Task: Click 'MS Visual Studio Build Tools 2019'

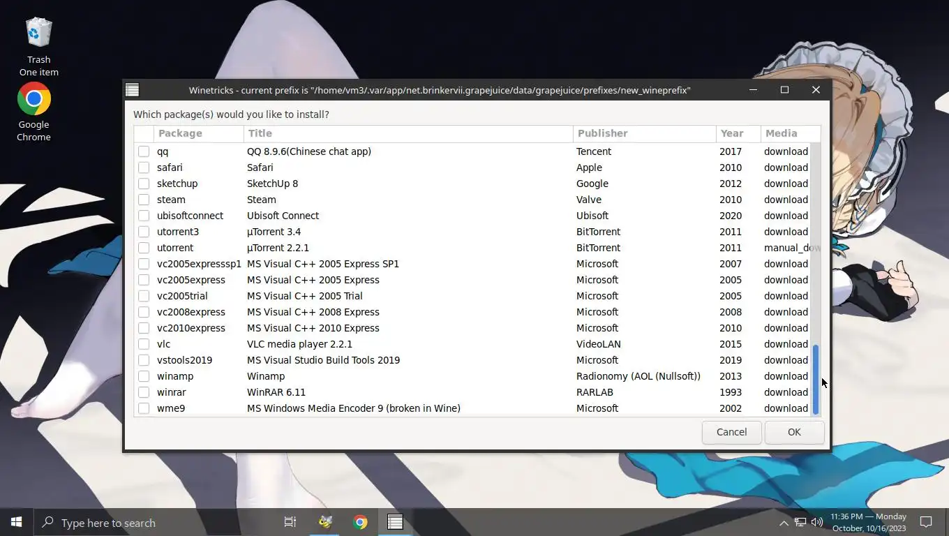Action: [x=323, y=360]
